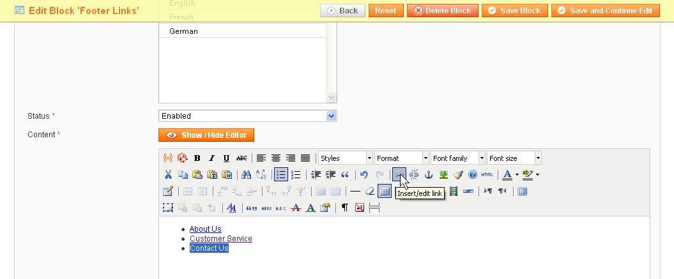The image size is (674, 279).
Task: Click the Unlink icon
Action: tap(414, 174)
